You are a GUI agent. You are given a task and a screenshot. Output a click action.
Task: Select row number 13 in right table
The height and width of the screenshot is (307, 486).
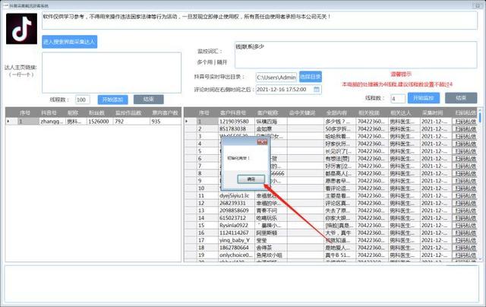tap(207, 210)
